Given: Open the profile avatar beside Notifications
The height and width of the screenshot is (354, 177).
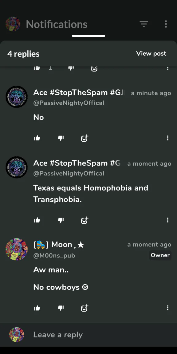Looking at the screenshot, I should pyautogui.click(x=13, y=24).
